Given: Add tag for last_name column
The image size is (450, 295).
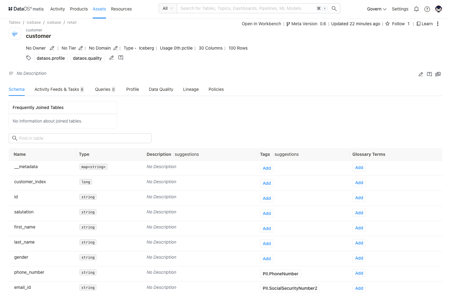Looking at the screenshot, I should [x=267, y=244].
